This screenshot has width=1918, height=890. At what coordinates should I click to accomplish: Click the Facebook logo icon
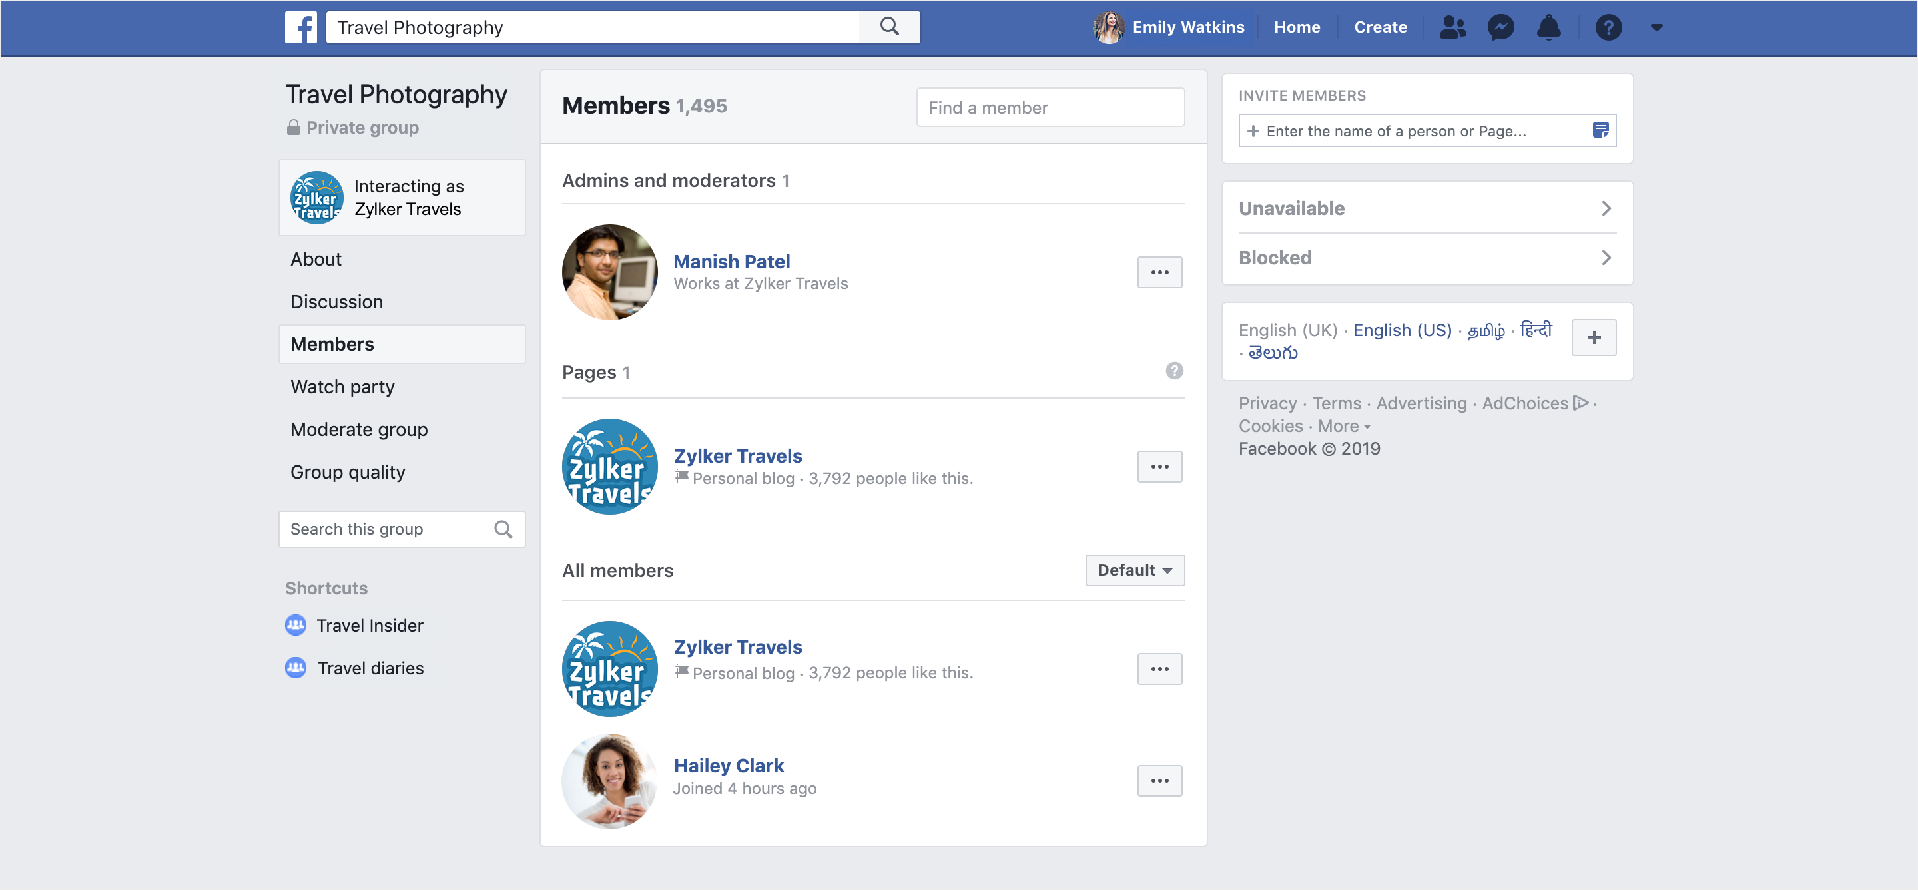(x=301, y=27)
